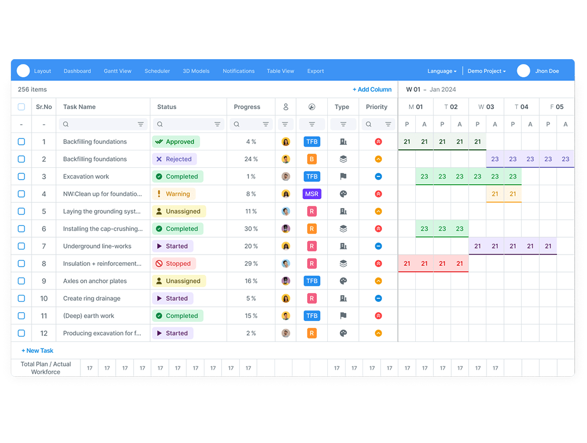Screen dimensions: 587x443
Task: Click the blue minus priority icon in row 7
Action: tap(378, 246)
